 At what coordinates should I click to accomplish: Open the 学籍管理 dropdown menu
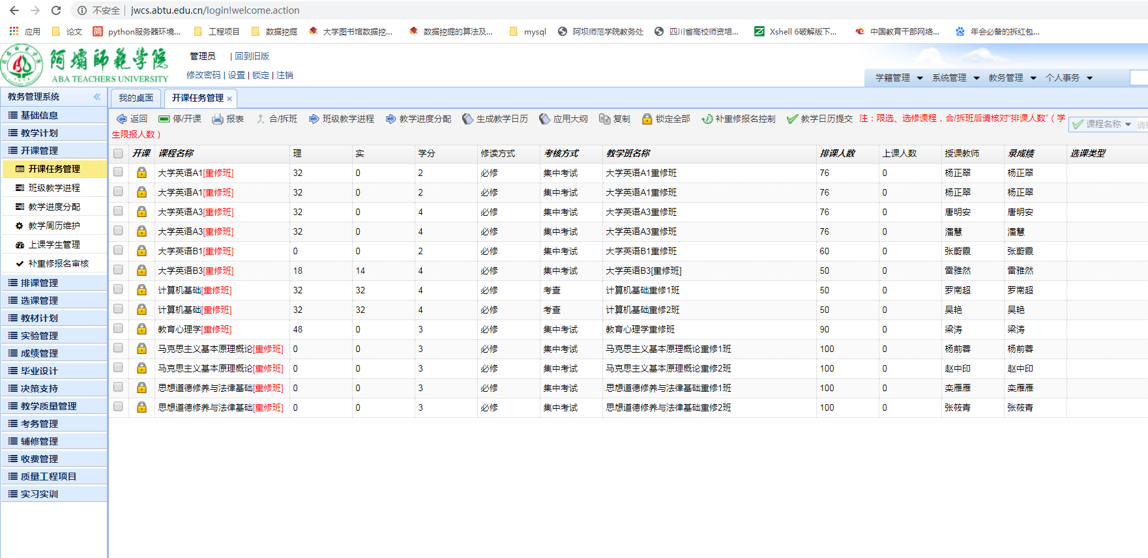(899, 78)
